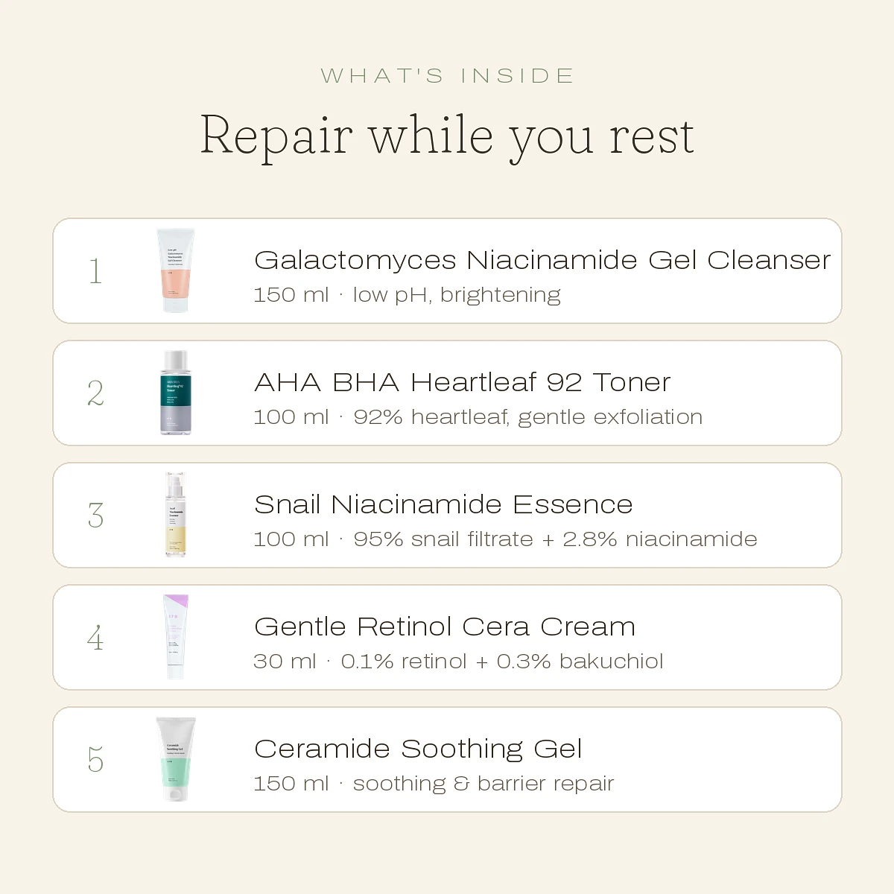
Task: Click the Galactomyces Gel Cleanser tube image
Action: click(x=175, y=270)
